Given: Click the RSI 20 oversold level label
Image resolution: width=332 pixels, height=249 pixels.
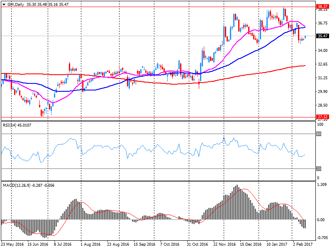Looking at the screenshot, I should click(320, 168).
